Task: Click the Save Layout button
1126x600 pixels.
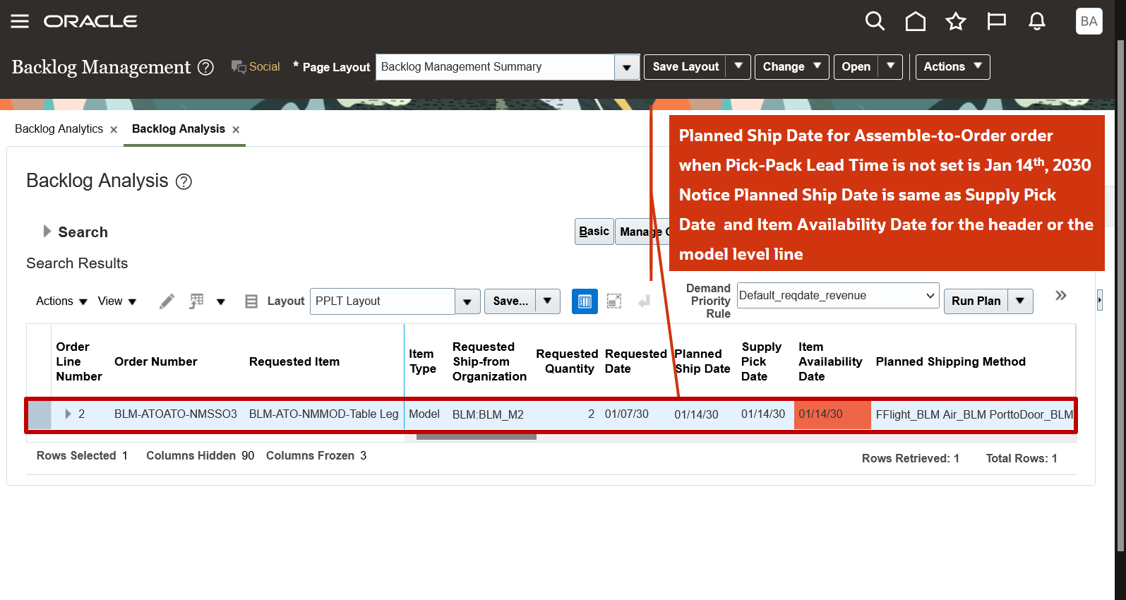Action: (685, 67)
